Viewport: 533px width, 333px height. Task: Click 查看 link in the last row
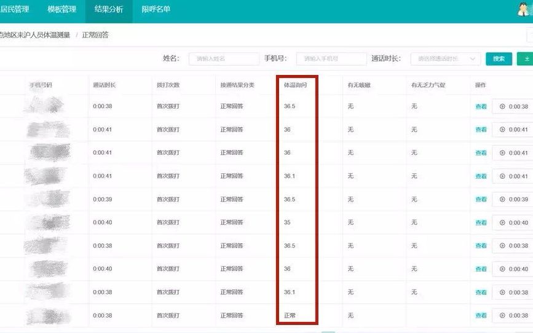pos(481,316)
